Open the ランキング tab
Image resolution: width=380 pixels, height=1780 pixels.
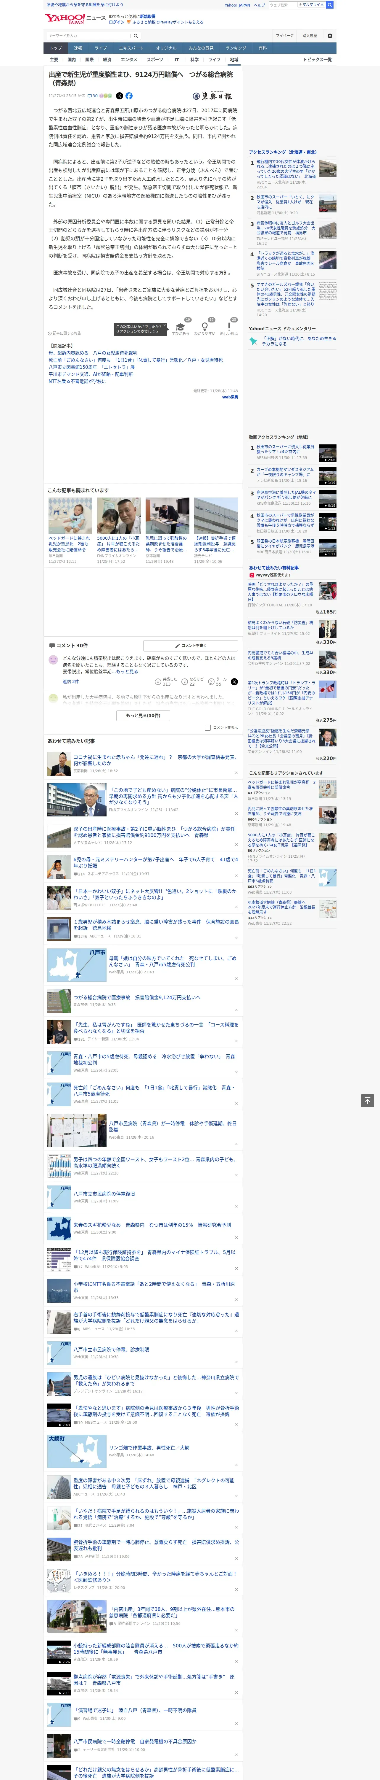pyautogui.click(x=236, y=48)
